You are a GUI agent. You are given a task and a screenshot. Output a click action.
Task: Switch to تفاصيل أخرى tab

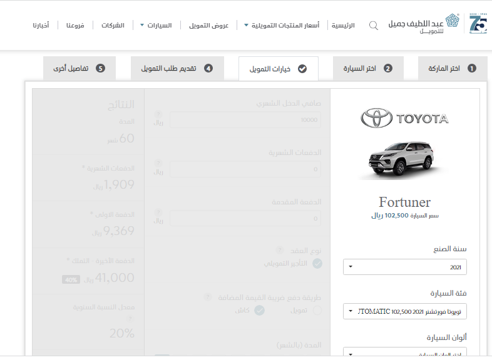(79, 68)
